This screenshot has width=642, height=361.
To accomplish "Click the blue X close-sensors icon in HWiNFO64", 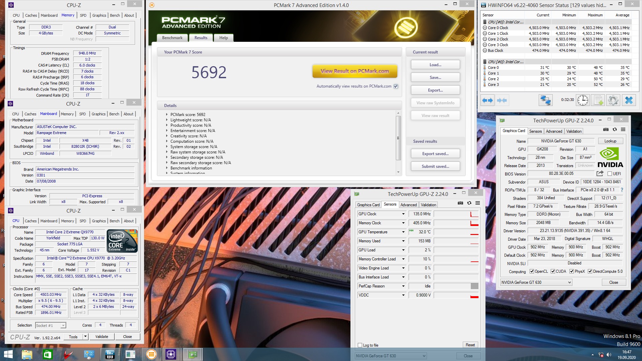I will (x=629, y=100).
